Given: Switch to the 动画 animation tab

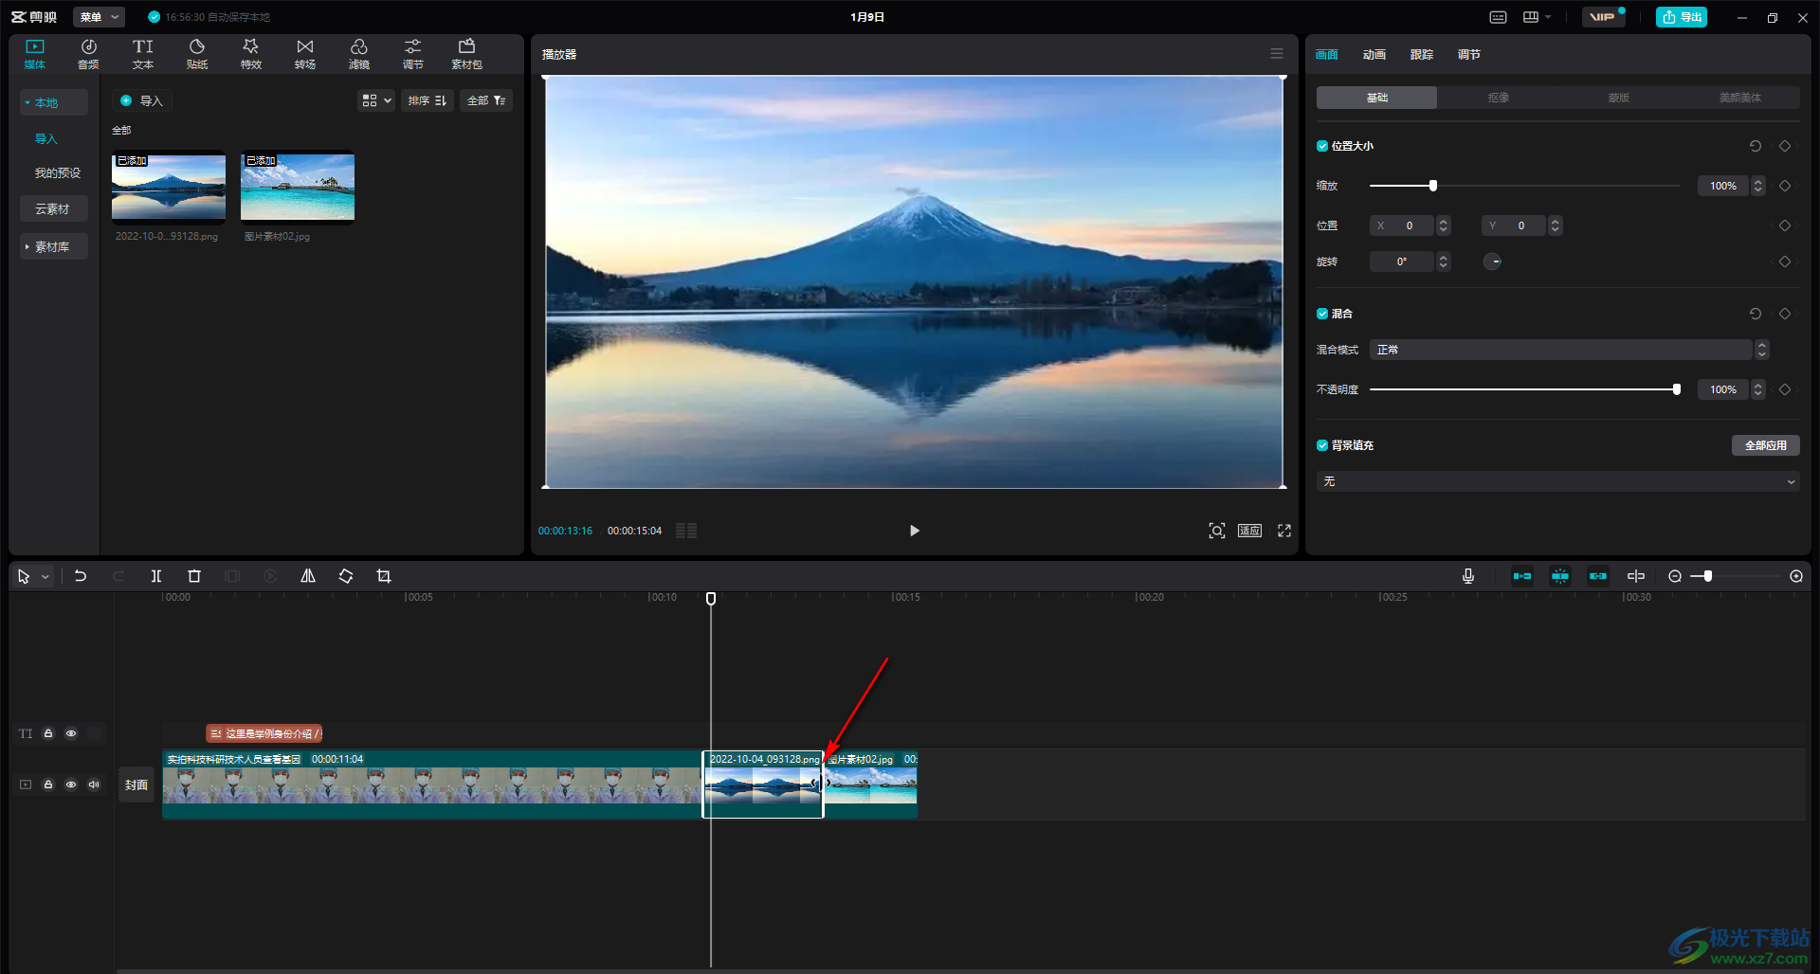Looking at the screenshot, I should click(x=1374, y=54).
